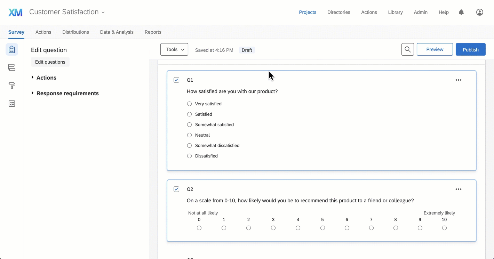
Task: Select rating 8 radio button in Q2
Action: tap(396, 228)
